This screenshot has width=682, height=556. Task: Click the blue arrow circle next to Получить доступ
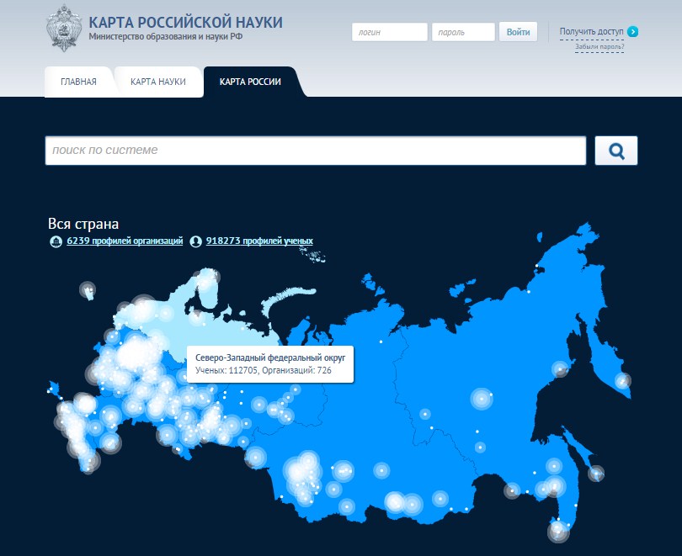coord(632,31)
